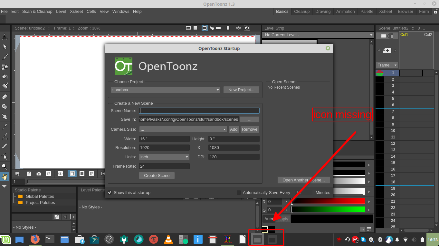
Task: Click the viewer save icon
Action: (x=29, y=174)
